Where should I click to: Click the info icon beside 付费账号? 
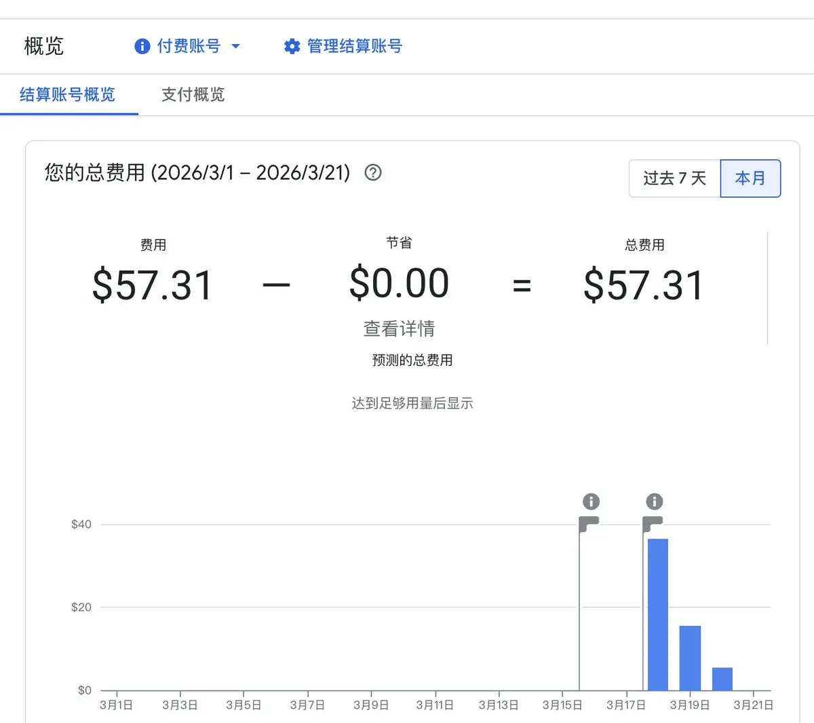[x=142, y=46]
